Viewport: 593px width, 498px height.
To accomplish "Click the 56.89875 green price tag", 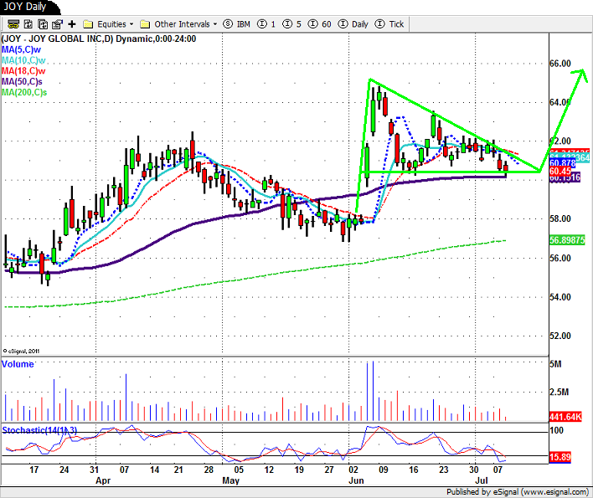I will [x=567, y=240].
